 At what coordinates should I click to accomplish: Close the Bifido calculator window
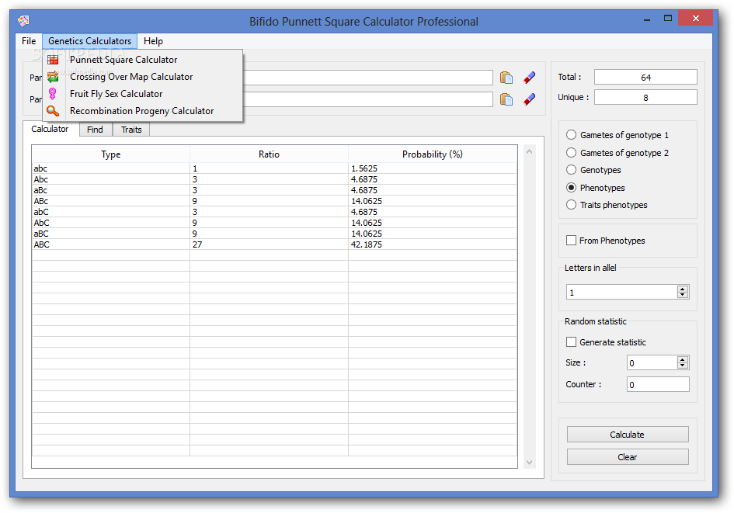coord(696,18)
